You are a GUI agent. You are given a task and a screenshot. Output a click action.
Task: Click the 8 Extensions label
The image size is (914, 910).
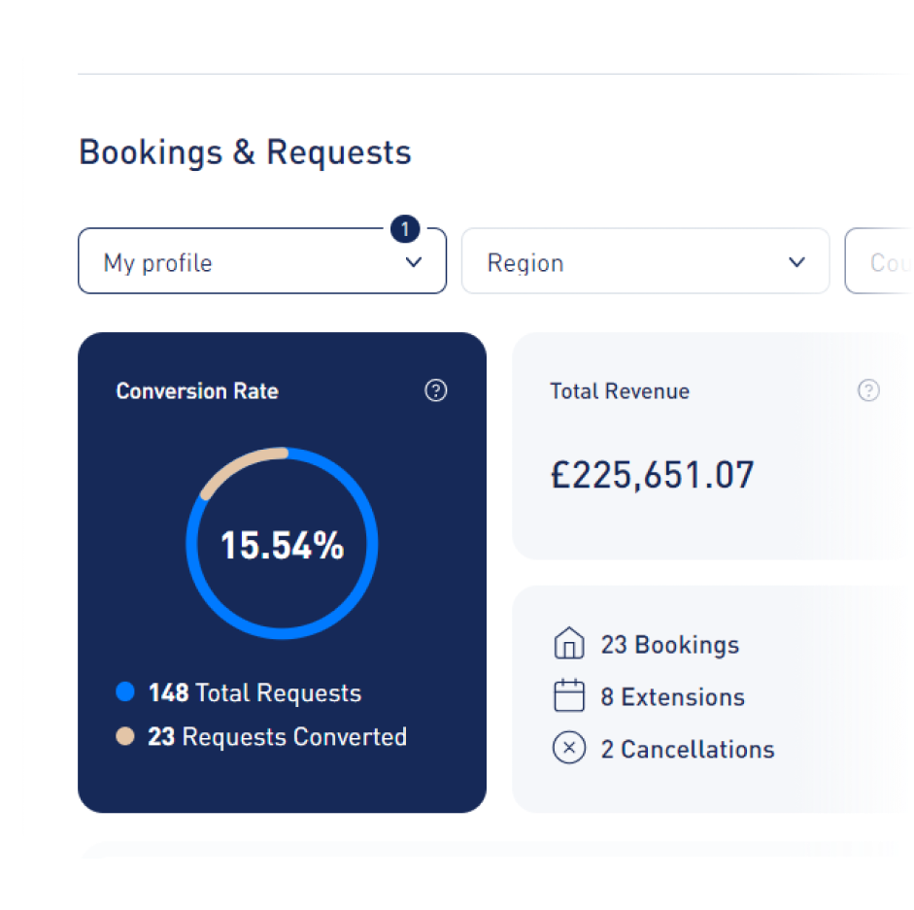coord(673,696)
